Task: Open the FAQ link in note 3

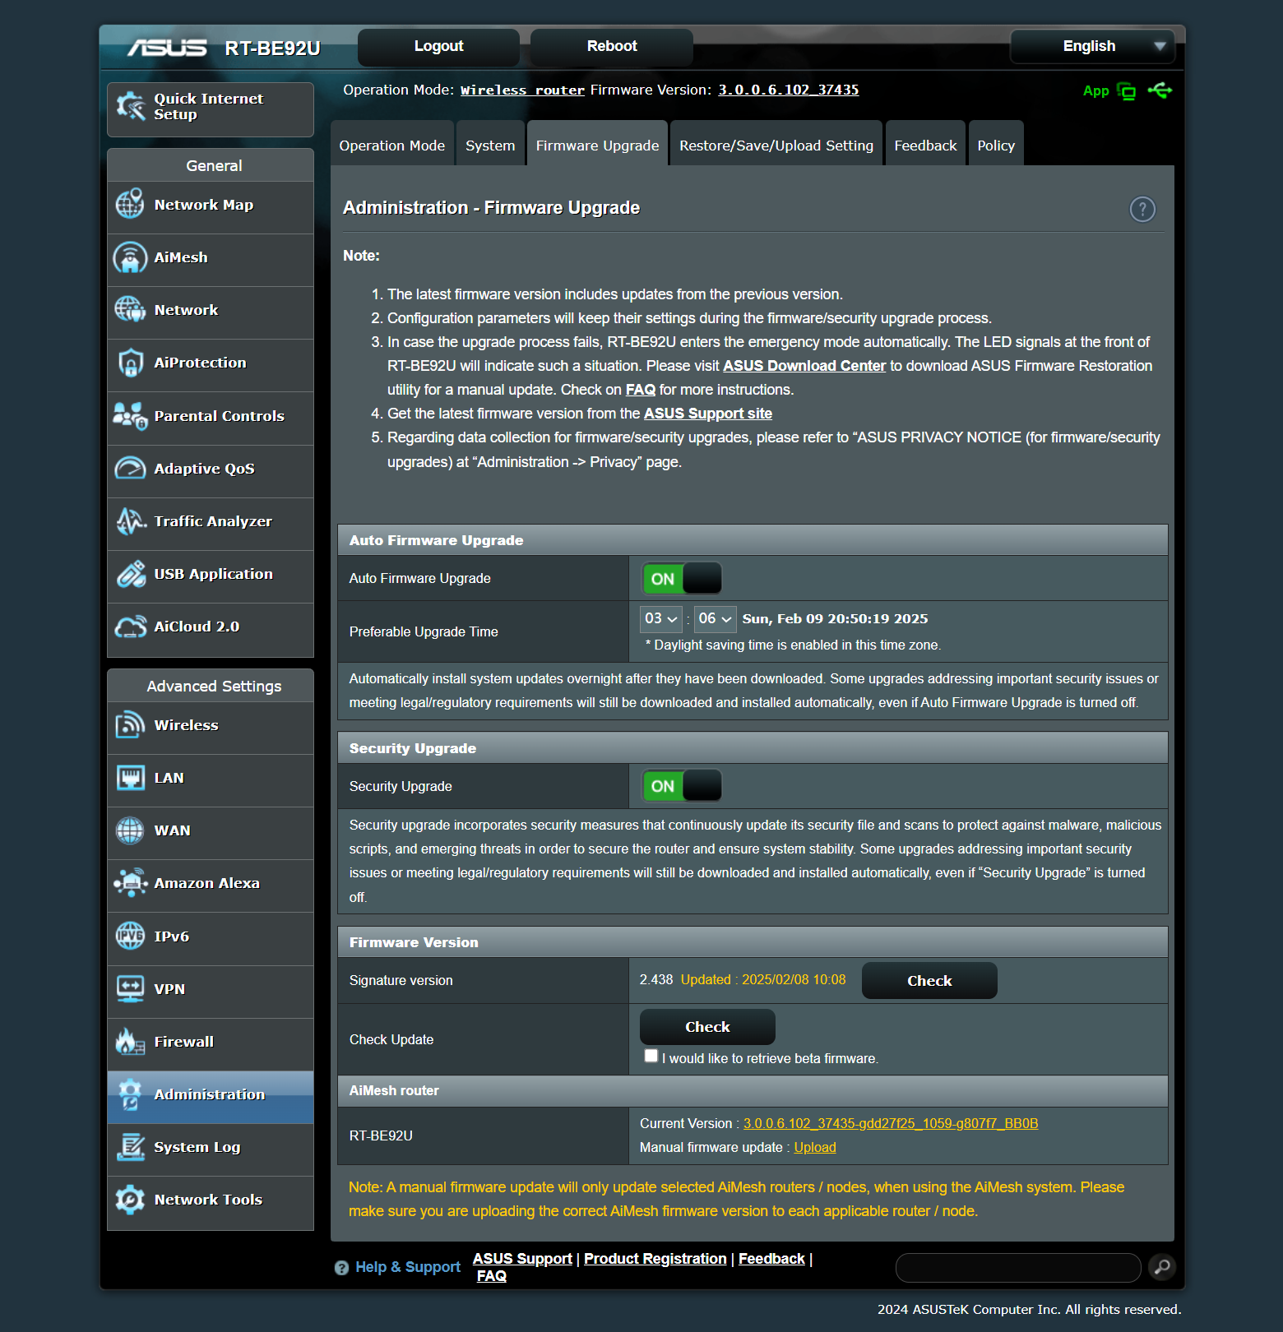Action: point(641,390)
